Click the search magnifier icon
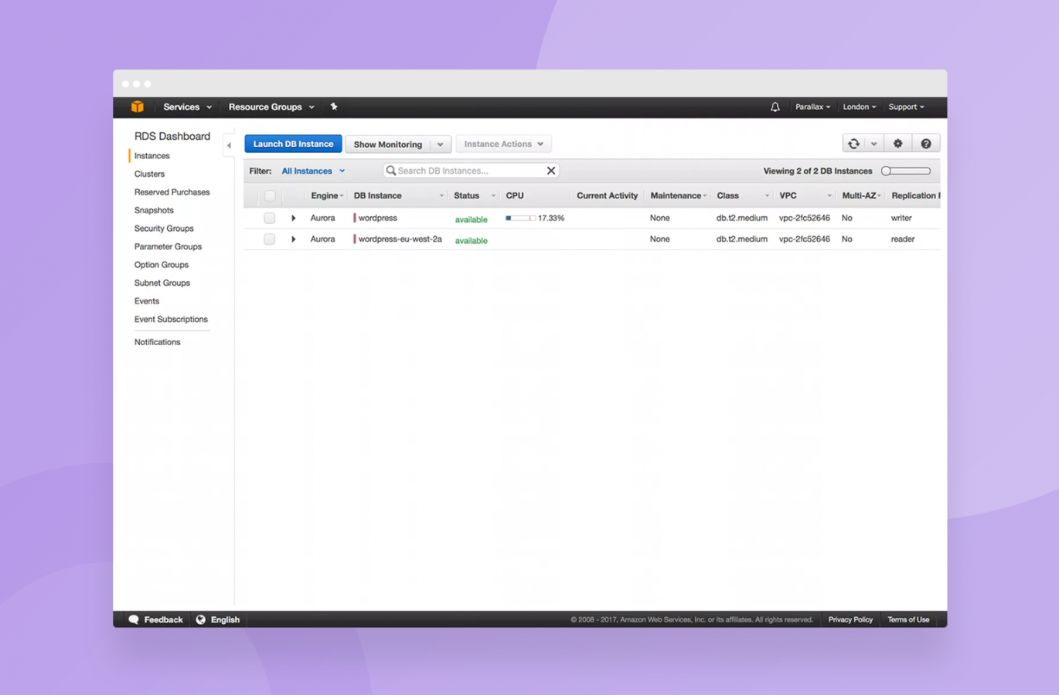This screenshot has height=695, width=1059. [391, 171]
